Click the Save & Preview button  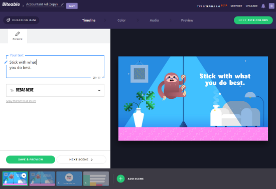(31, 159)
